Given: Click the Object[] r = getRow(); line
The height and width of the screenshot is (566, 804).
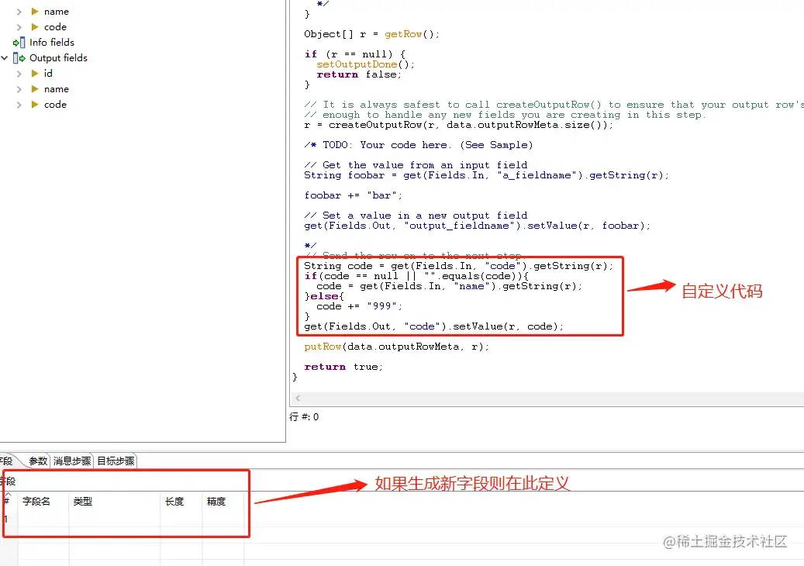Looking at the screenshot, I should click(371, 34).
